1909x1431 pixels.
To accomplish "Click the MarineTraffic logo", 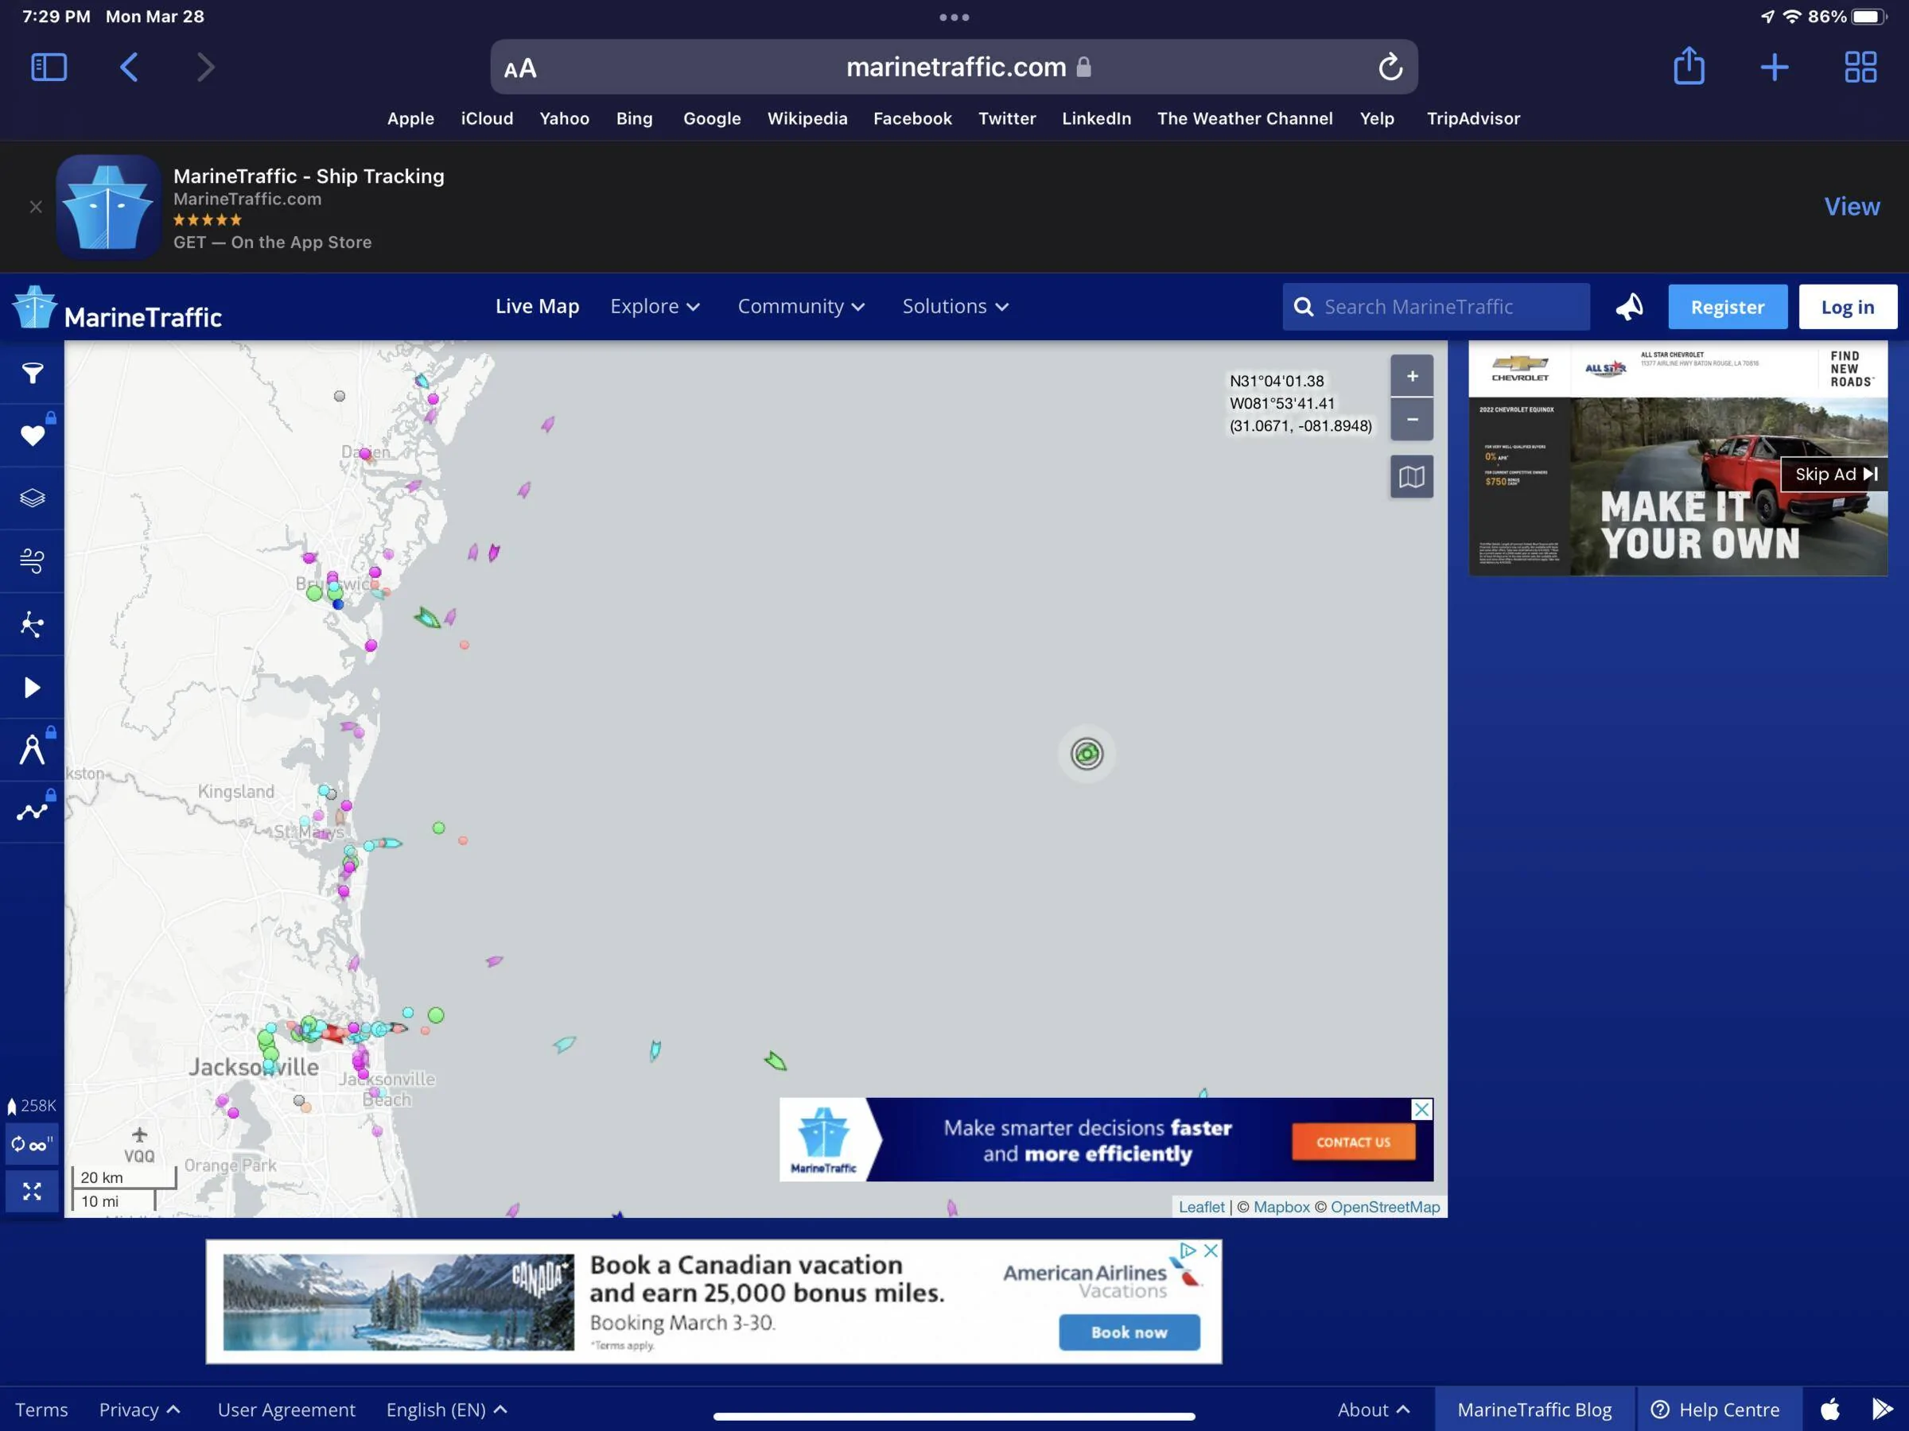I will pyautogui.click(x=118, y=308).
